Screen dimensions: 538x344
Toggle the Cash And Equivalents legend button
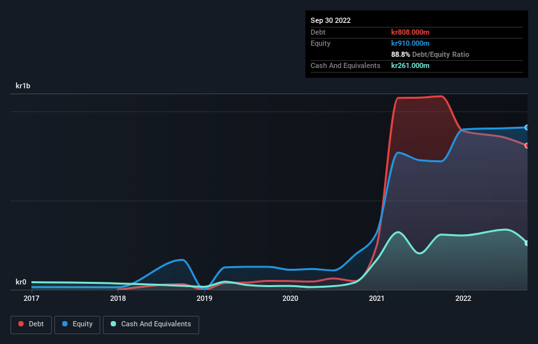(151, 324)
